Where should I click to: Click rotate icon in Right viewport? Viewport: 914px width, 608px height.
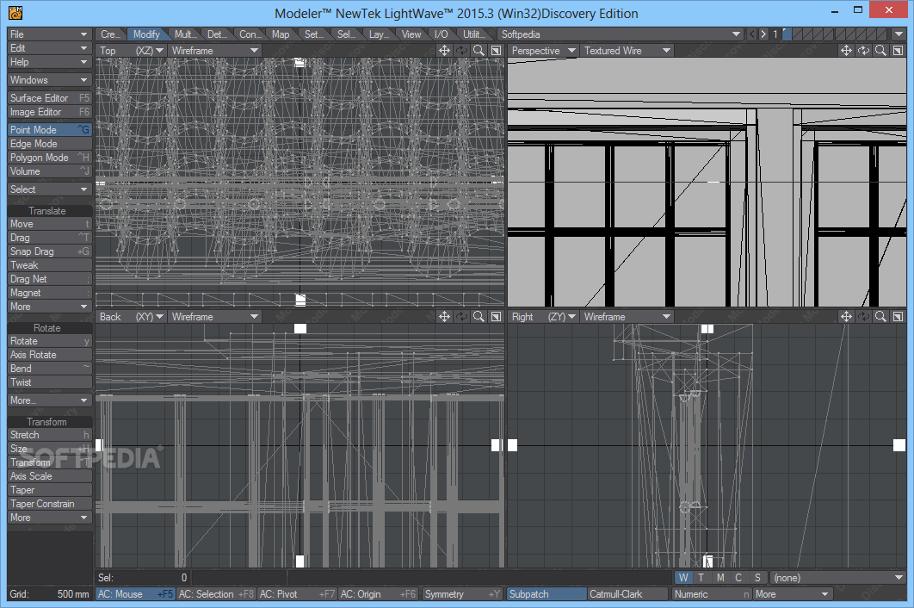pyautogui.click(x=864, y=316)
